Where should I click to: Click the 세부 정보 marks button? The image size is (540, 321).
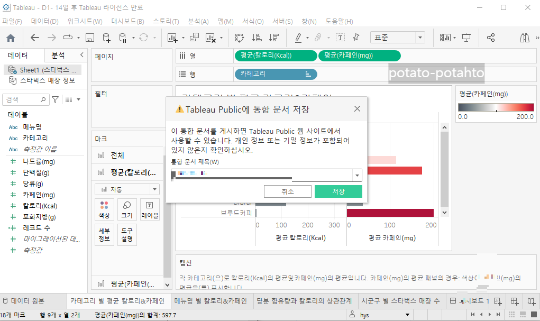click(104, 235)
